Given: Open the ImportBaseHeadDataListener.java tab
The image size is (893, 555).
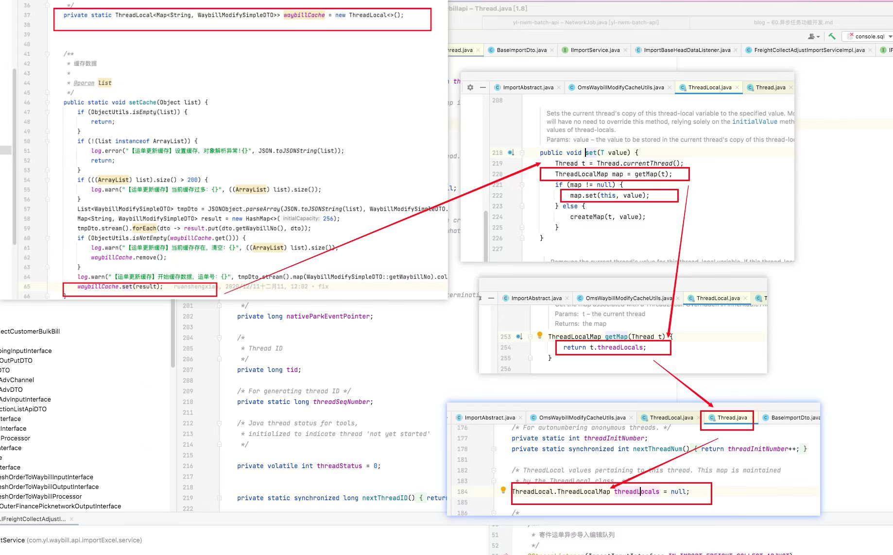Looking at the screenshot, I should pos(687,50).
